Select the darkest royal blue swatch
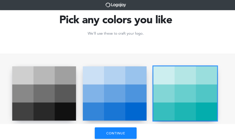The width and height of the screenshot is (235, 140). pos(136,111)
